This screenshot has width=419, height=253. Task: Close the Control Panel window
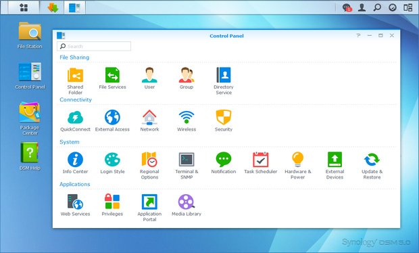pos(392,35)
